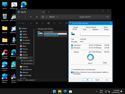Switch to the Security tab

[76, 27]
